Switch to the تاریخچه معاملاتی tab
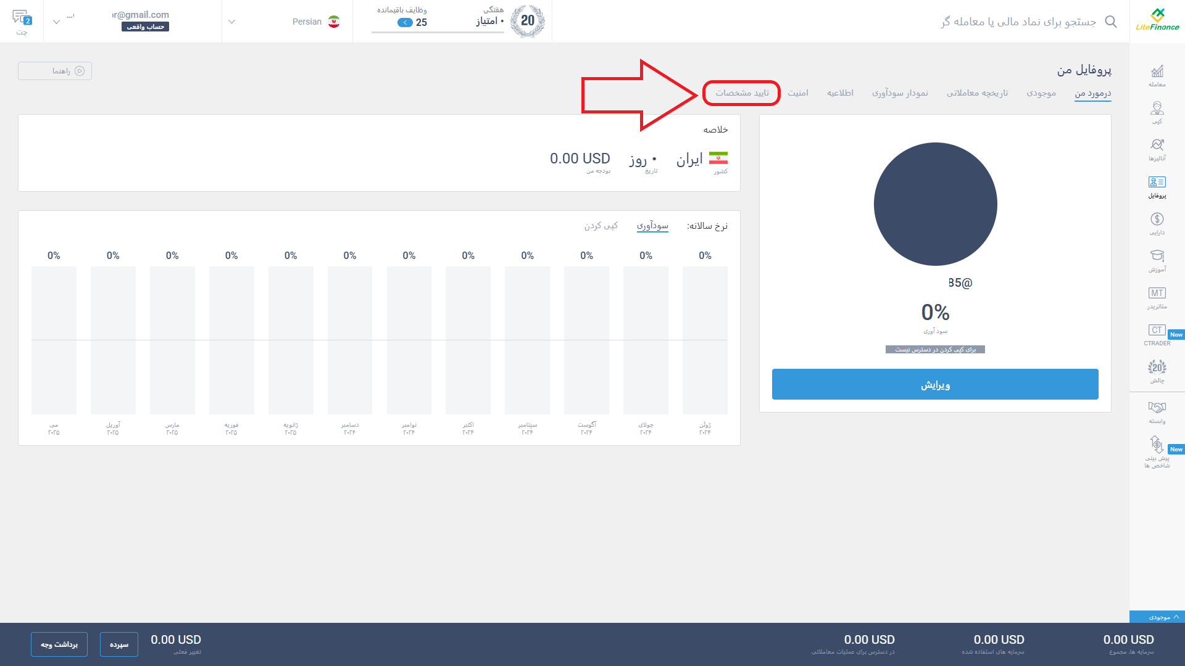 pyautogui.click(x=978, y=93)
